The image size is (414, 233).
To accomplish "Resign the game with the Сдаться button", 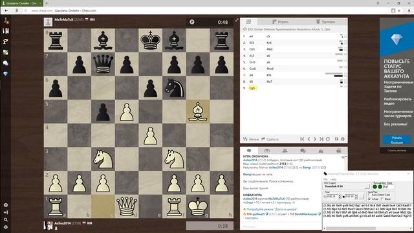I will [x=270, y=139].
